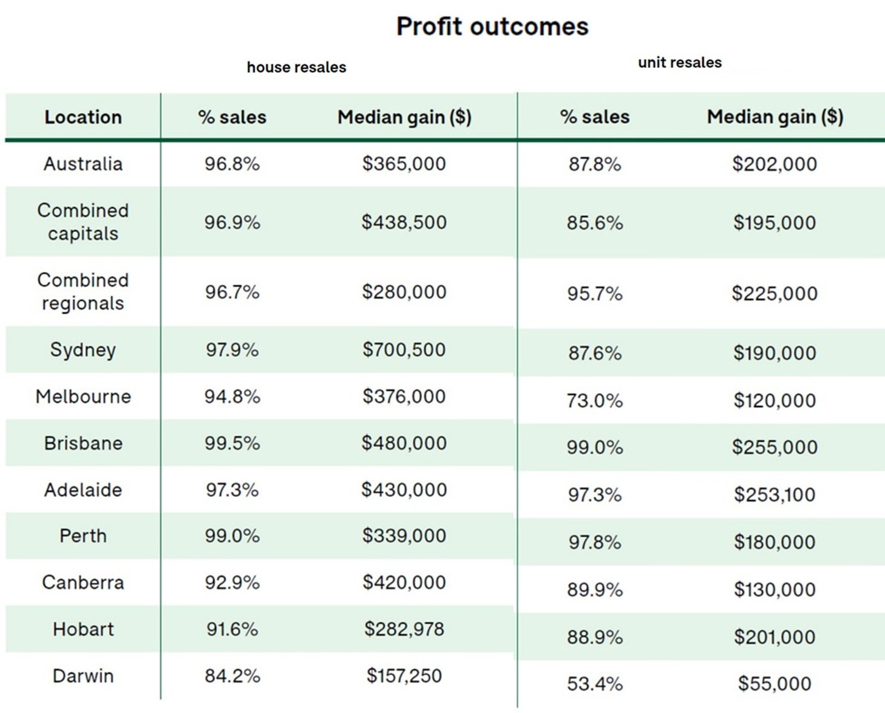This screenshot has width=885, height=713.
Task: Select the Hobart location cell
Action: (83, 629)
